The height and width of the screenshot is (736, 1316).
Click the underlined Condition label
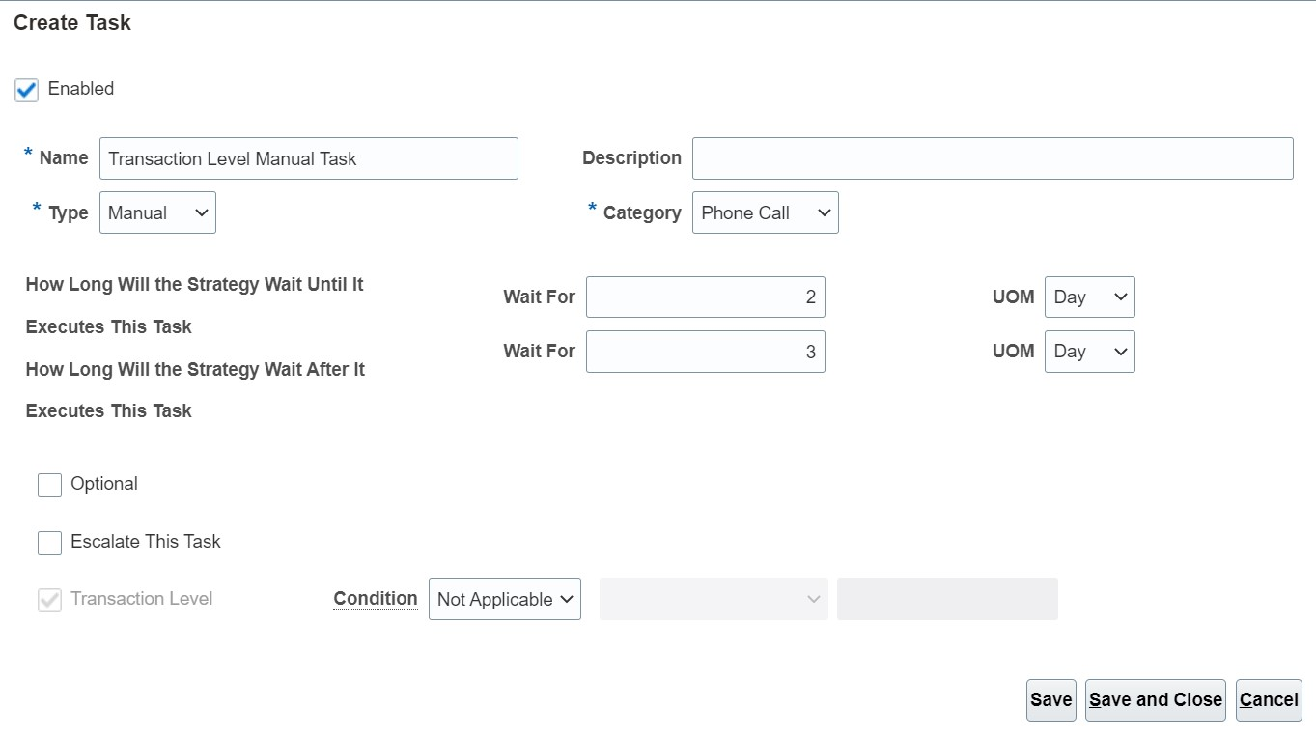click(x=376, y=599)
